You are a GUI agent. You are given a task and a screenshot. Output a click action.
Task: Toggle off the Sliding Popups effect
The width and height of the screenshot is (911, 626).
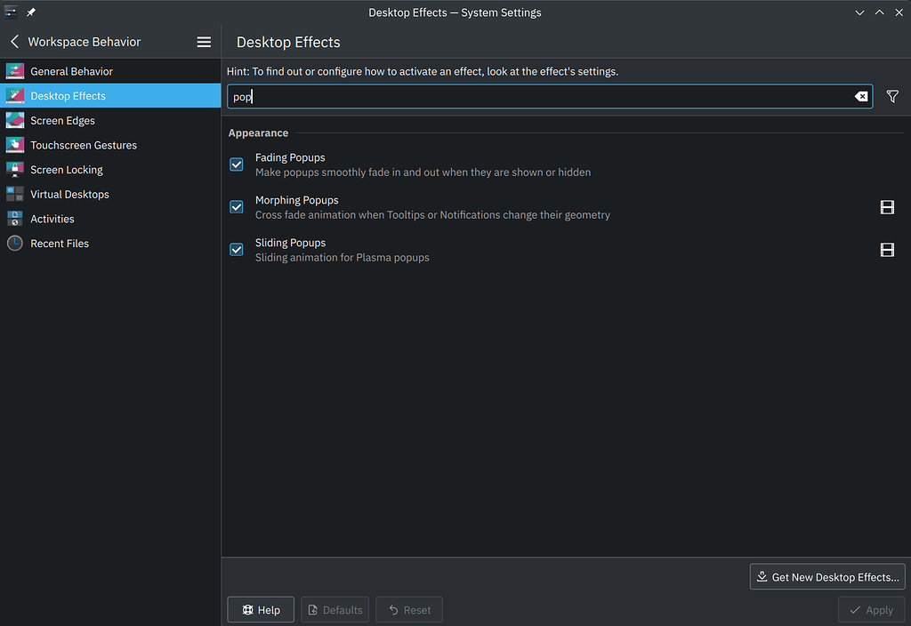coord(236,249)
